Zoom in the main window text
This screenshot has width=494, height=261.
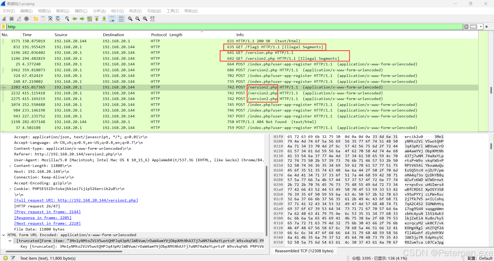[x=130, y=19]
